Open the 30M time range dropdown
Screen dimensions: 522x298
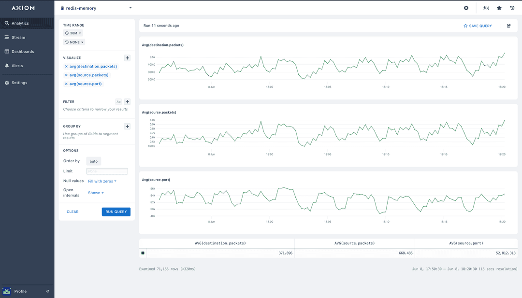pos(72,33)
